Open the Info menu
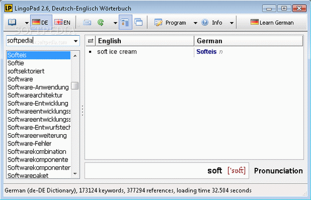 pos(212,22)
